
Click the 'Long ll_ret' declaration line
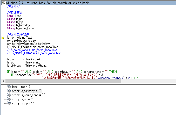14,16
